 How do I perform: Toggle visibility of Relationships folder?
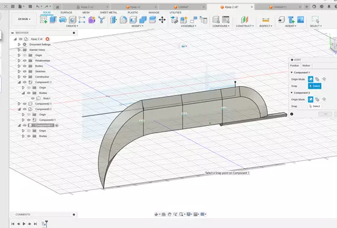click(x=25, y=61)
